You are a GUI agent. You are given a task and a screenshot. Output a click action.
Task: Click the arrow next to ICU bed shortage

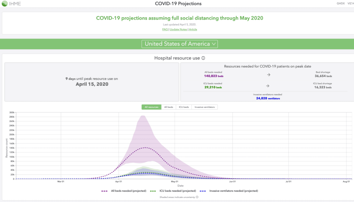[268, 85]
